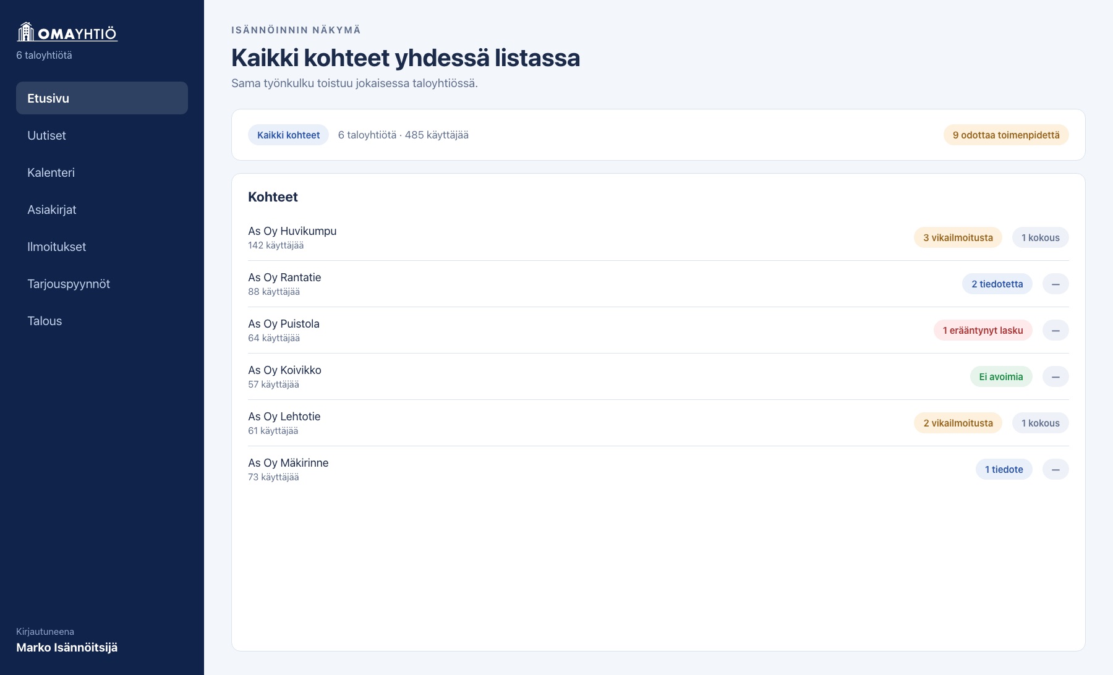Click 61 käyttäjää under Lehtotie
Screen dimensions: 1113x675
(x=273, y=431)
